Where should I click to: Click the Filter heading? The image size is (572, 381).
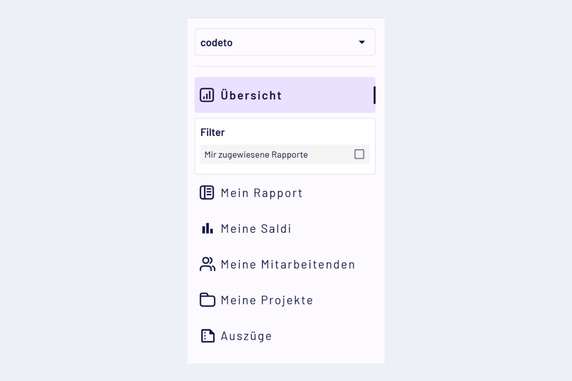point(213,132)
